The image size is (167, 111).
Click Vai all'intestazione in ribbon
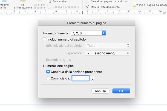(x=22, y=5)
